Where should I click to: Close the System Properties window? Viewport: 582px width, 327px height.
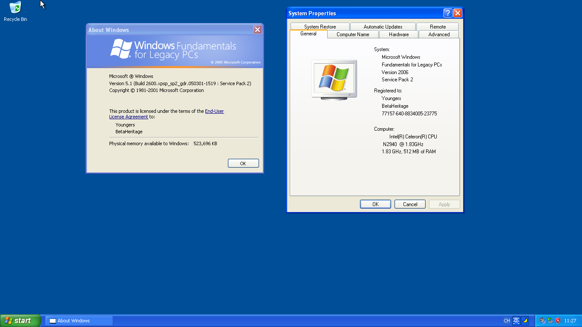pyautogui.click(x=458, y=13)
